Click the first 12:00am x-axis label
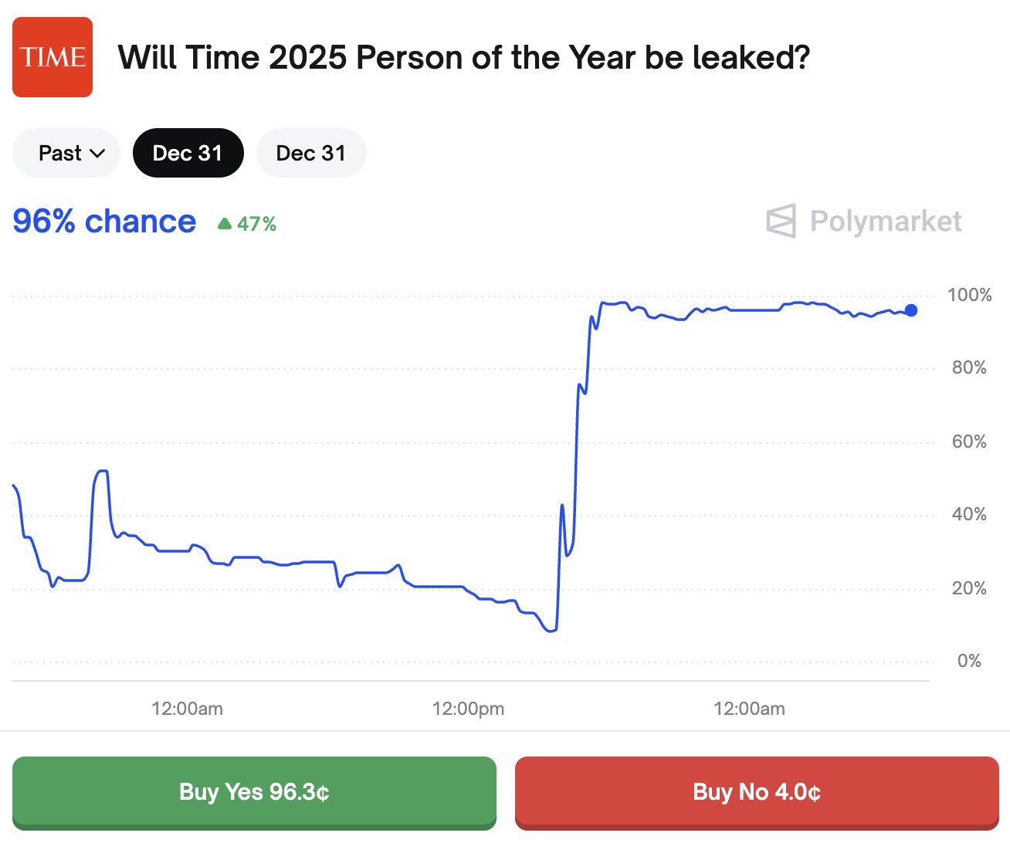The height and width of the screenshot is (843, 1010). tap(187, 709)
